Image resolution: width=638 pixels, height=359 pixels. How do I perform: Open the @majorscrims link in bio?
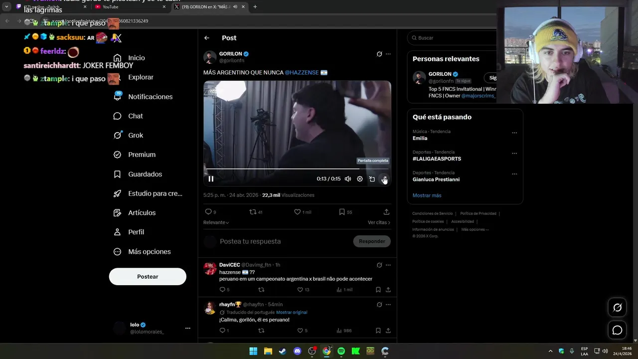tap(478, 96)
